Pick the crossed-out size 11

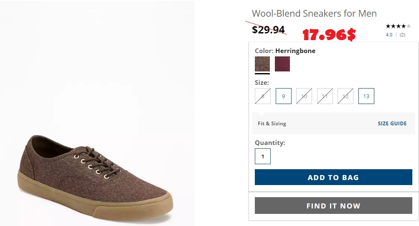click(x=325, y=96)
